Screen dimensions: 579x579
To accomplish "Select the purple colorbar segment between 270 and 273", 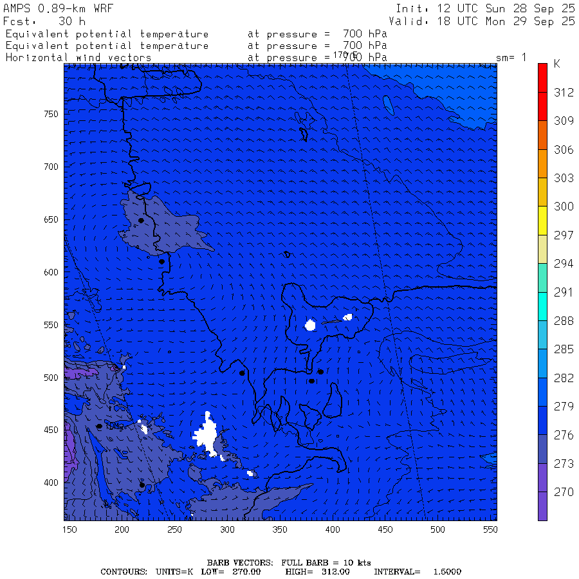I will (542, 478).
